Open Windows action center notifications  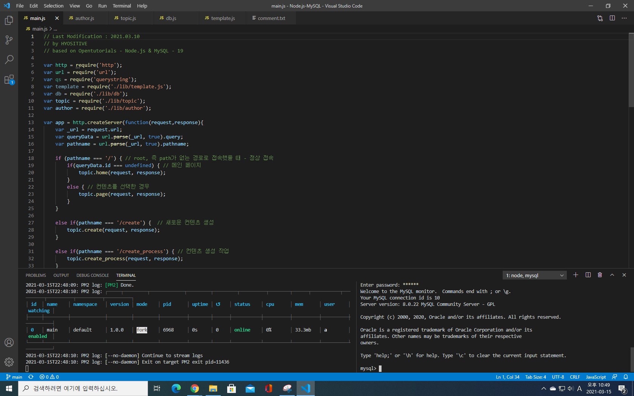point(623,388)
